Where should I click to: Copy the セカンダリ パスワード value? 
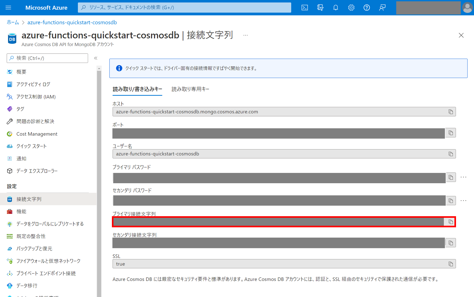451,201
